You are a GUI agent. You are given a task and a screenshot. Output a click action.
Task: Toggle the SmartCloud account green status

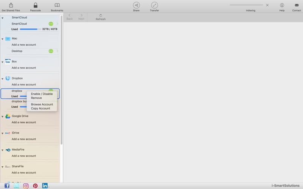51,24
